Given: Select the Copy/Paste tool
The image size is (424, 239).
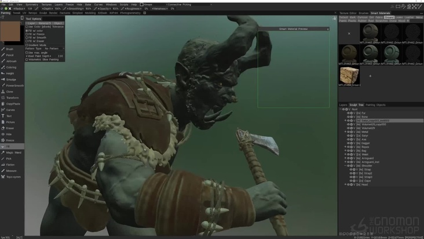Looking at the screenshot, I should pyautogui.click(x=13, y=104).
